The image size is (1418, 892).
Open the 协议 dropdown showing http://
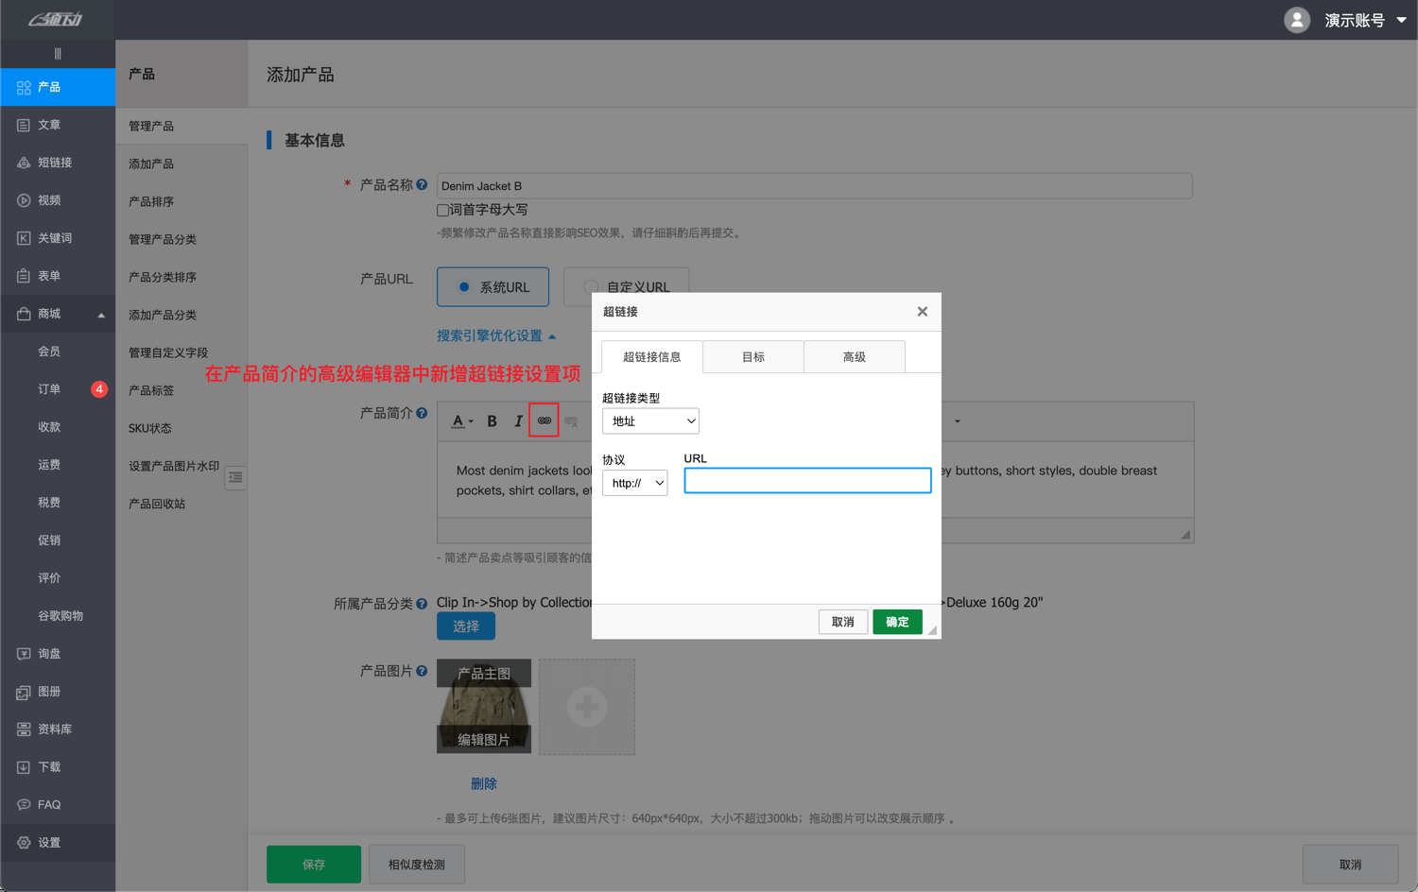pyautogui.click(x=634, y=482)
